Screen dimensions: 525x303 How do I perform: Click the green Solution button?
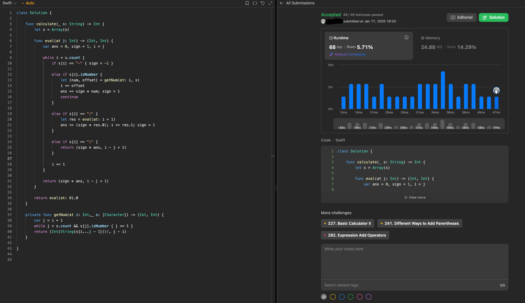pos(493,17)
